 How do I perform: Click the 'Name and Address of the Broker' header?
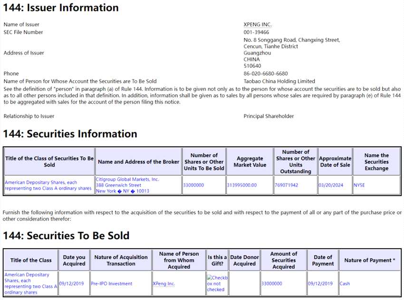tap(138, 162)
